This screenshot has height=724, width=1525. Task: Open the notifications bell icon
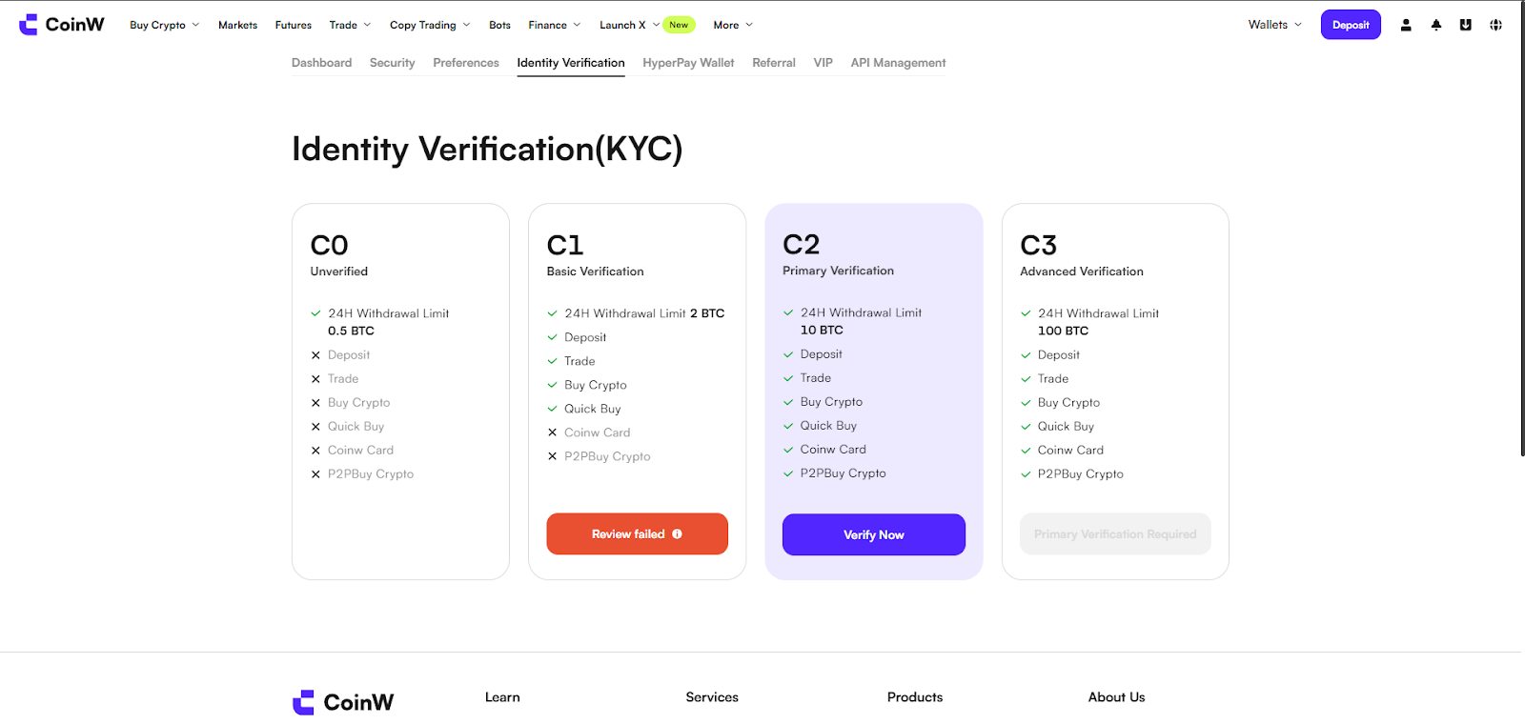point(1436,25)
